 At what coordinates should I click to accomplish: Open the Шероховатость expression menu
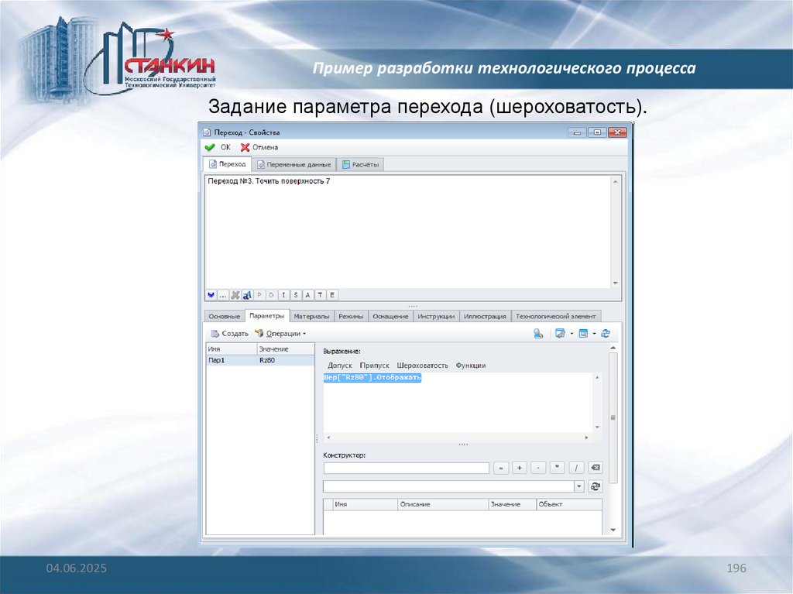tap(422, 366)
